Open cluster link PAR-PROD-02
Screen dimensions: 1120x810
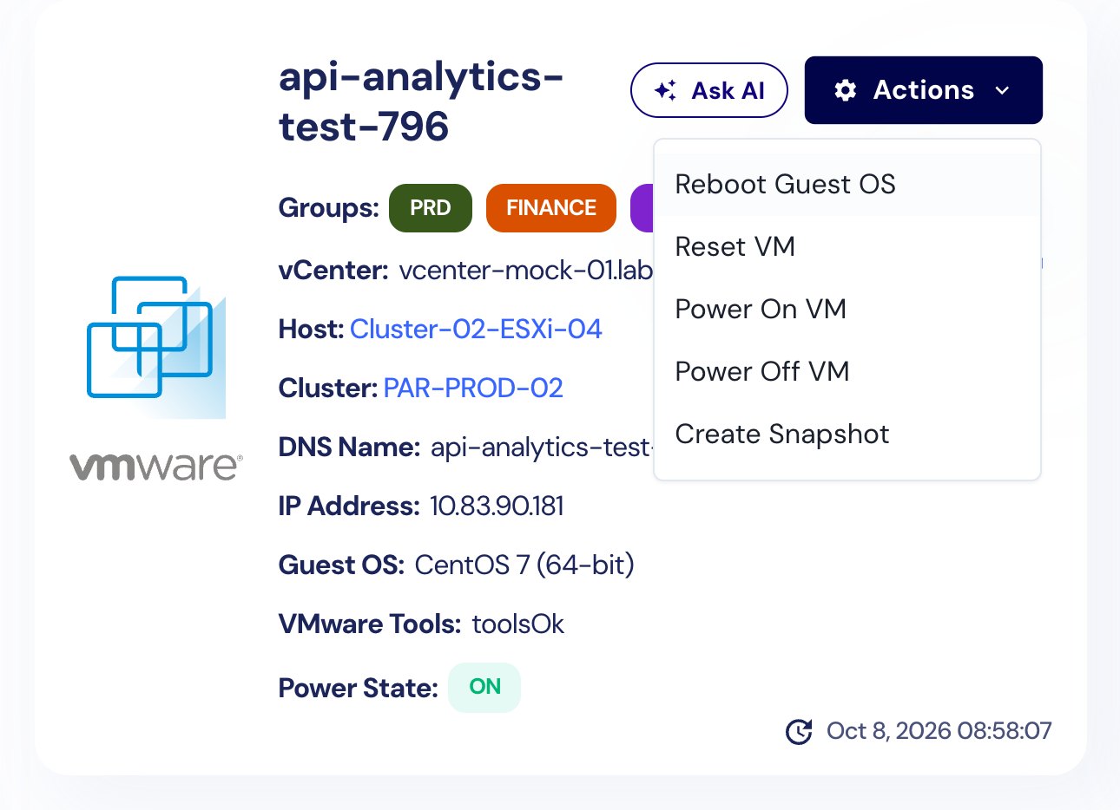click(x=473, y=389)
